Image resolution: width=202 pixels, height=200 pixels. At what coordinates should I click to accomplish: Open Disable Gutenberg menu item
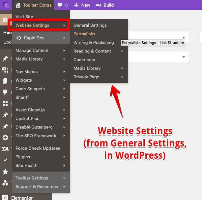pos(34,127)
